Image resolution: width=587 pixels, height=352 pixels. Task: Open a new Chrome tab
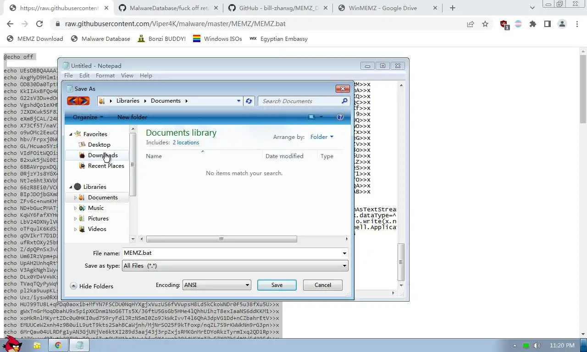click(x=453, y=8)
